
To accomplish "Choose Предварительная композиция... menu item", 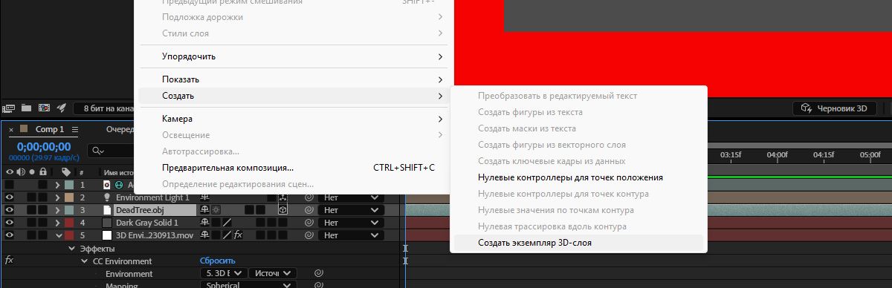I will point(294,168).
